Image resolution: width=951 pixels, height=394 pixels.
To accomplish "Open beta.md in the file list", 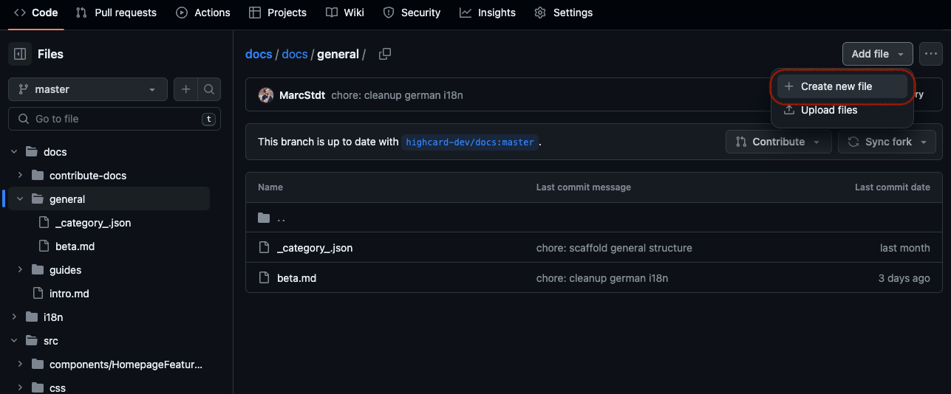I will pyautogui.click(x=296, y=278).
